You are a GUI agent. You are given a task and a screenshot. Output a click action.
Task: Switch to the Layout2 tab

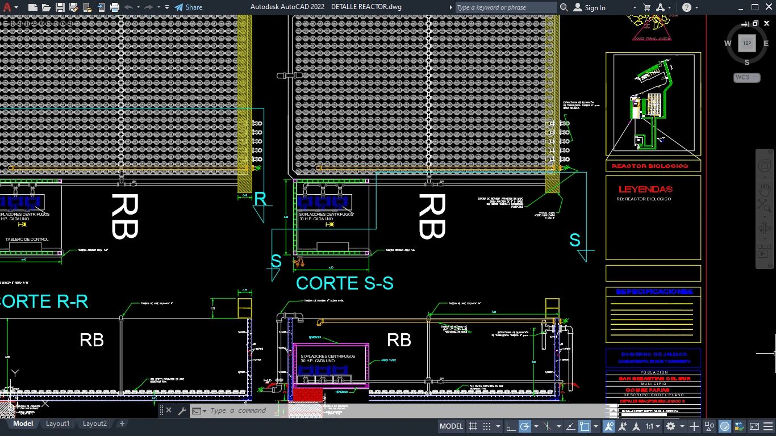[94, 424]
